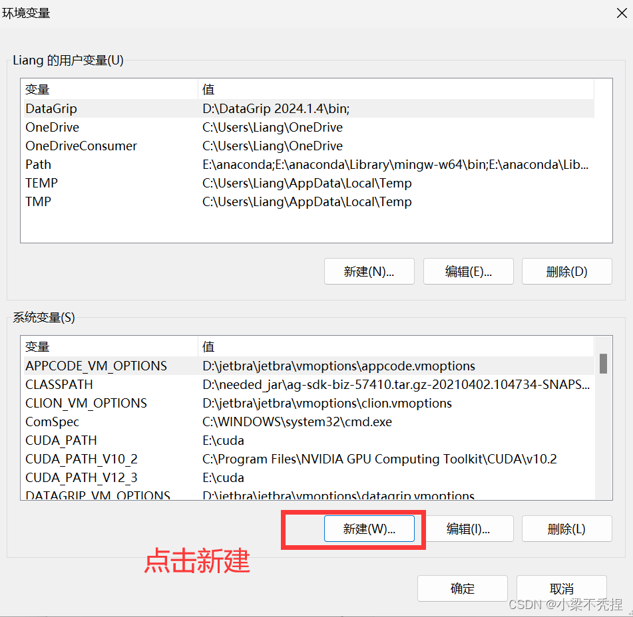Click the CUDA v10.2 toolkit path value
Image resolution: width=633 pixels, height=617 pixels.
pos(379,459)
